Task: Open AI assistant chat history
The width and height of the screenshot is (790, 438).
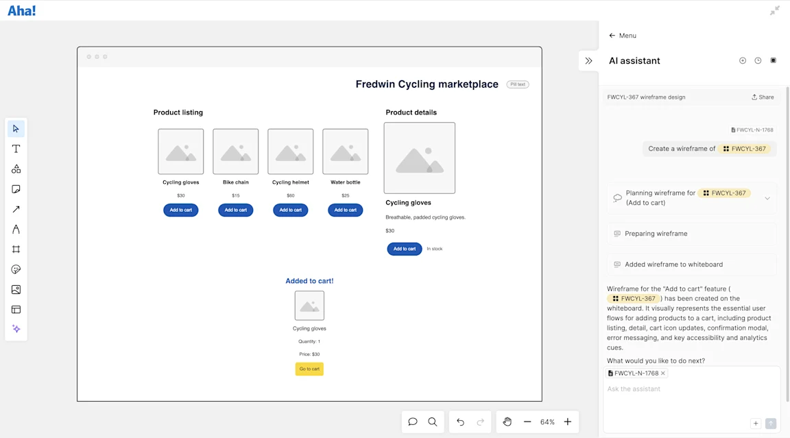Action: (758, 61)
